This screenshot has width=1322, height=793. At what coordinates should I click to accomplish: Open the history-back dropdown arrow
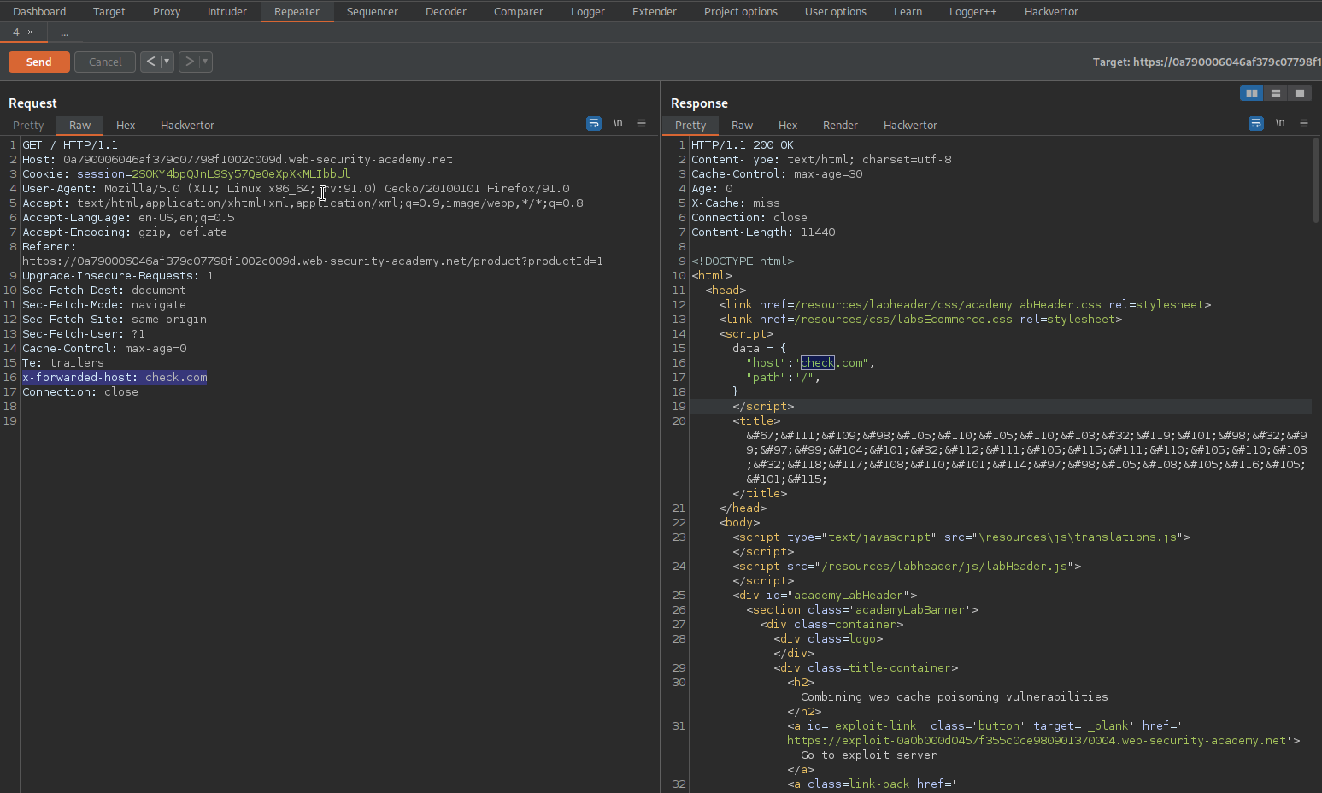tap(167, 62)
